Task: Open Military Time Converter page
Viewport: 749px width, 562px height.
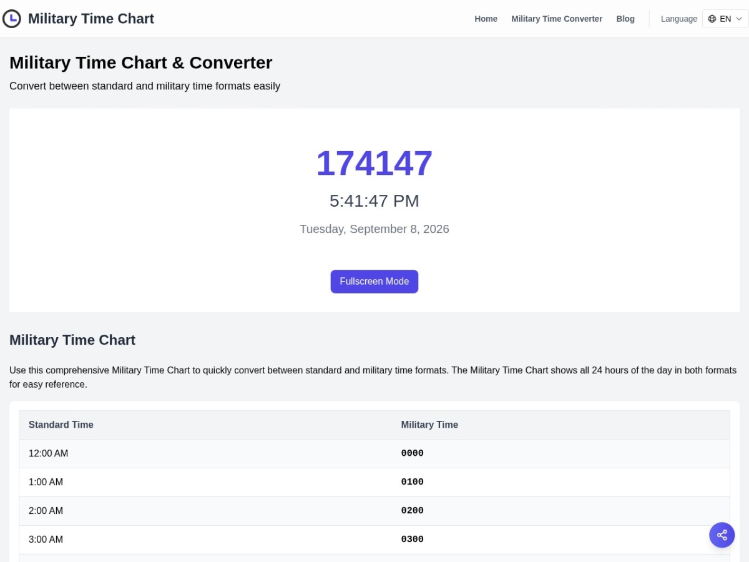Action: [x=557, y=19]
